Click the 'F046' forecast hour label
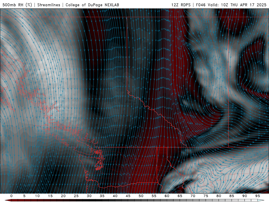This screenshot has height=202, width=269. (201, 5)
